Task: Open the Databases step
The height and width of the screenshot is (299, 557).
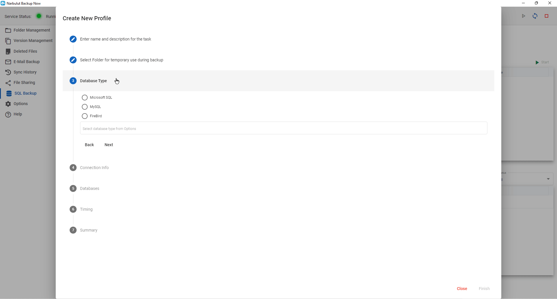Action: (x=90, y=188)
